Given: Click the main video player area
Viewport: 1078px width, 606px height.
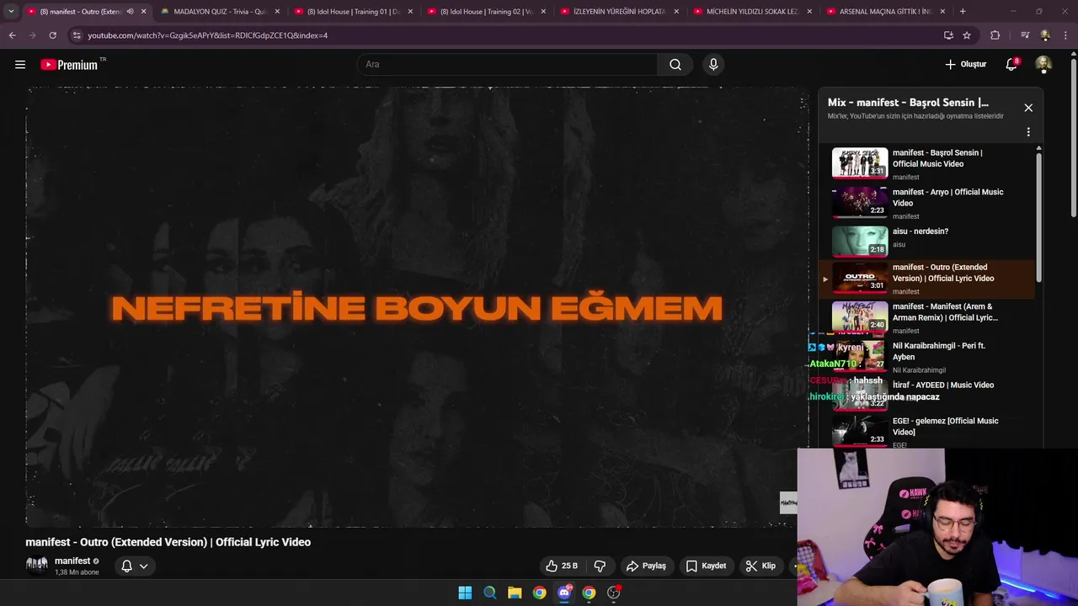Looking at the screenshot, I should coord(417,307).
